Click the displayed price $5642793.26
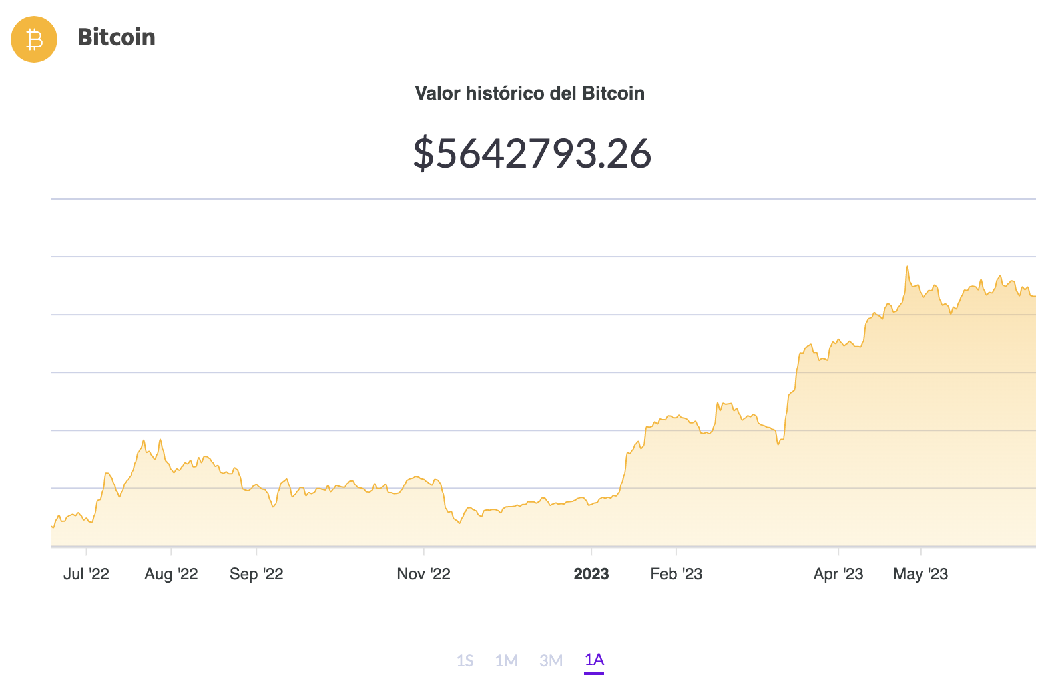1056x693 pixels. pos(532,154)
